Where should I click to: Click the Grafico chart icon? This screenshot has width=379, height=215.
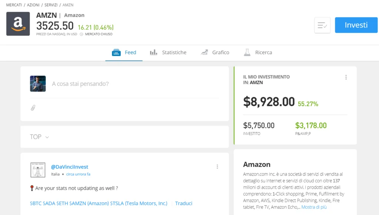coord(204,52)
